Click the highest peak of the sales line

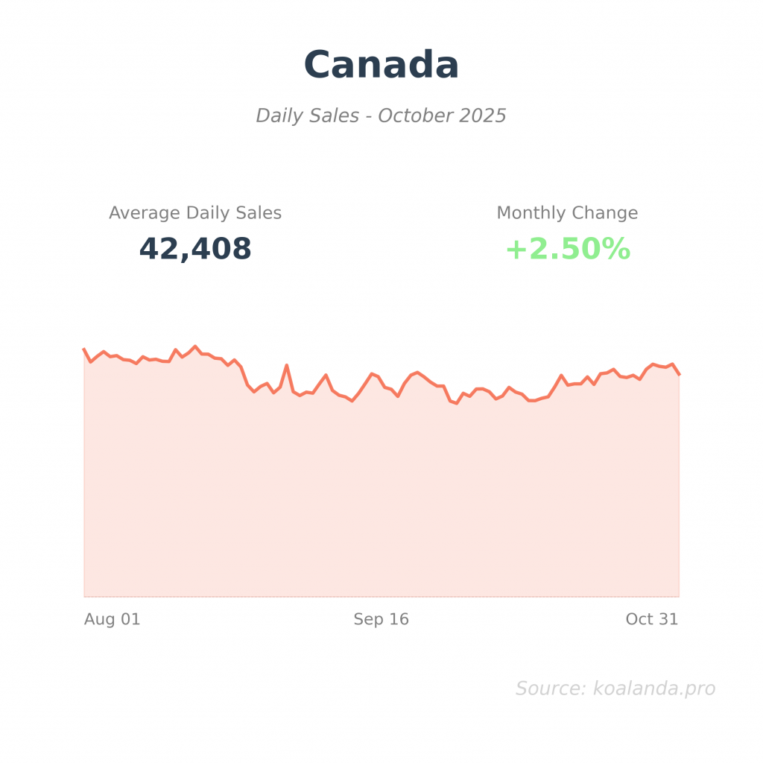coord(195,346)
